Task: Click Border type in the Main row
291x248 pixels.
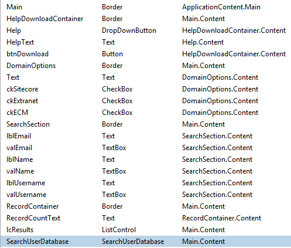Action: (112, 7)
